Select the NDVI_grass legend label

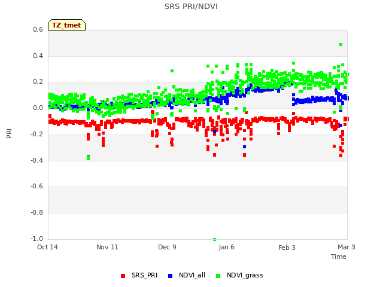click(x=245, y=275)
